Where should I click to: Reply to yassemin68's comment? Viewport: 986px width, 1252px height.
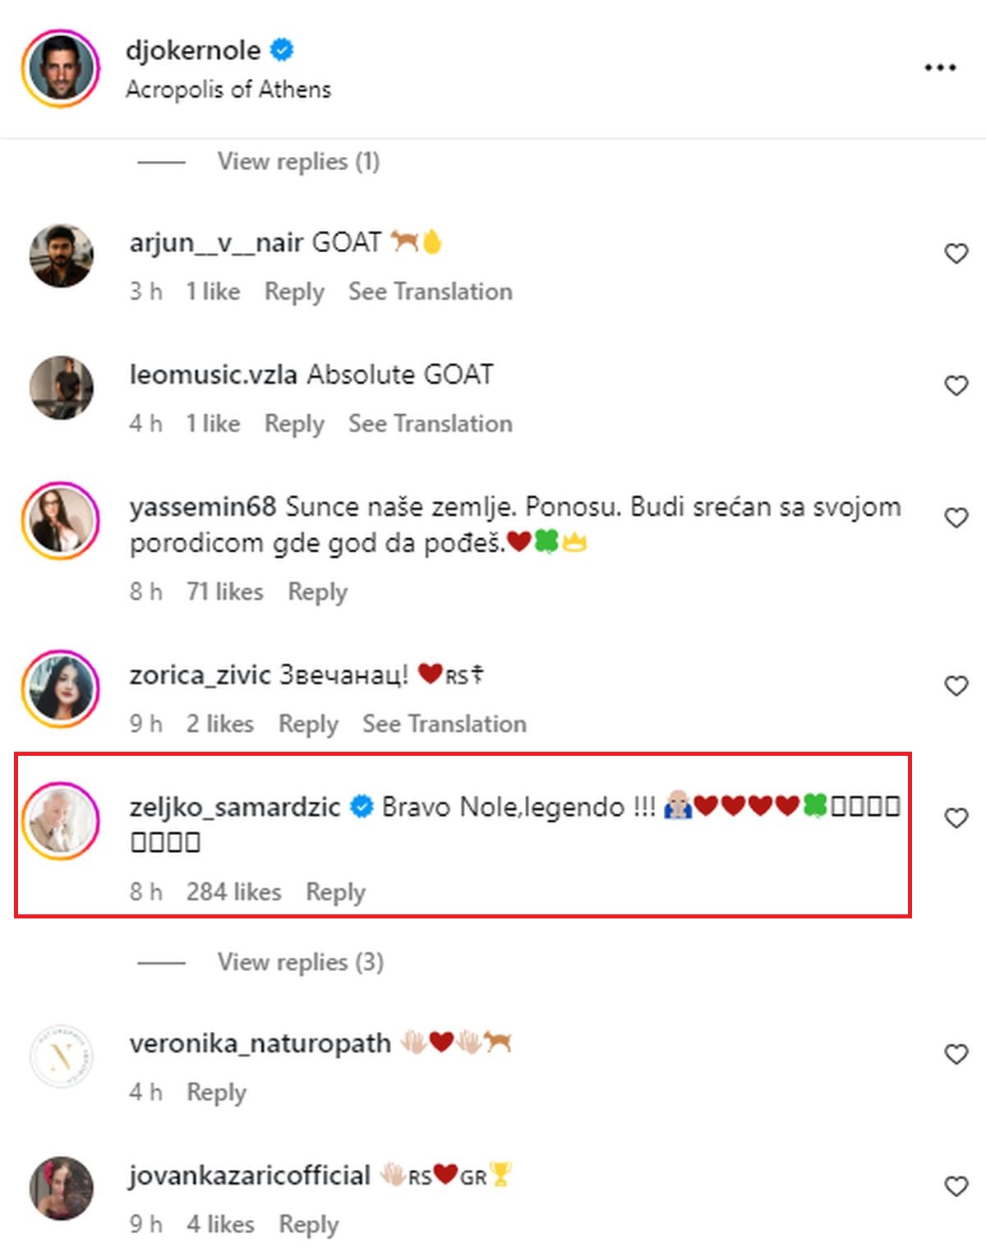(x=317, y=592)
